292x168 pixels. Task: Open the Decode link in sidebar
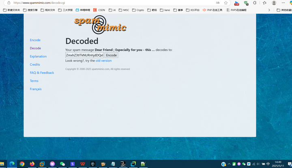(x=35, y=48)
